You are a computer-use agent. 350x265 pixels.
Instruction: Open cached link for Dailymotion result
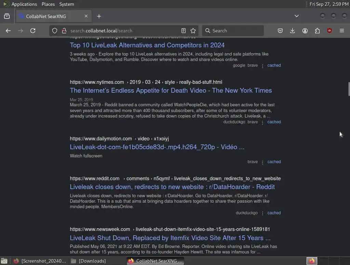click(274, 162)
